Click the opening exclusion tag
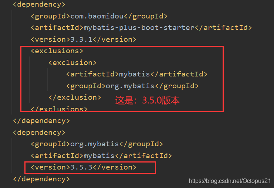This screenshot has height=188, width=274. (72, 62)
